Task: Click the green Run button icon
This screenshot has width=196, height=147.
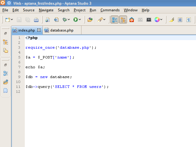Action: (75, 20)
